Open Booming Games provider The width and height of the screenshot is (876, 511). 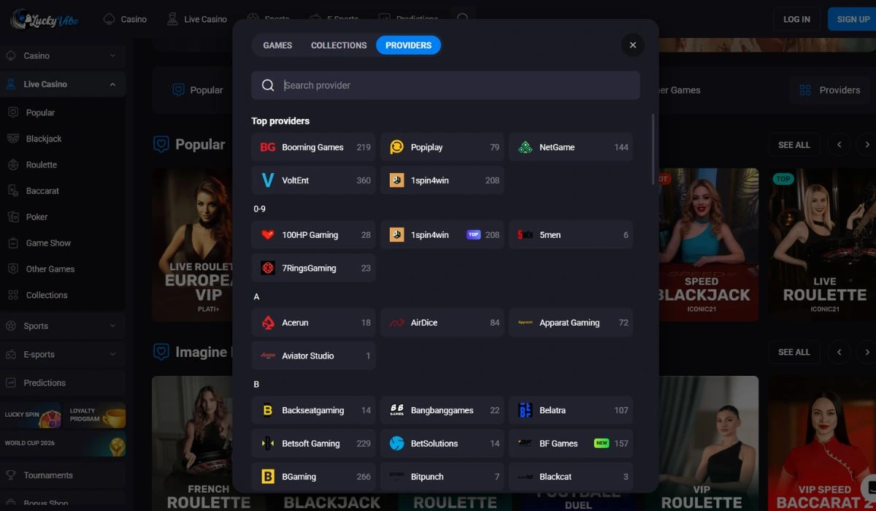[314, 147]
